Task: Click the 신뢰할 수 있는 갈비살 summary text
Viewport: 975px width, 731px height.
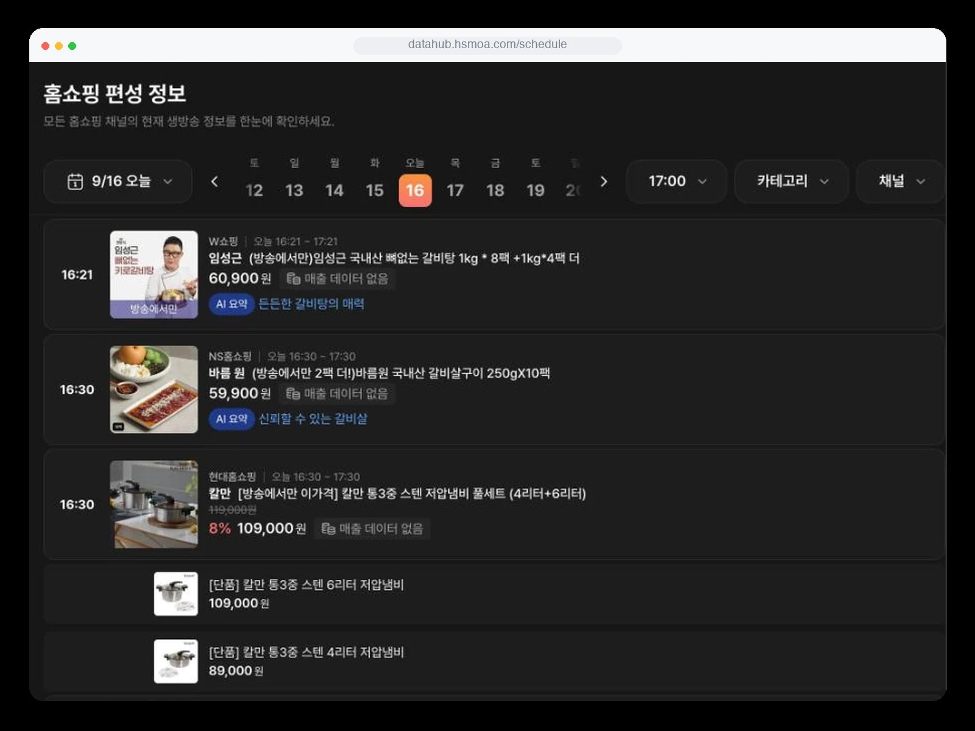Action: point(313,418)
